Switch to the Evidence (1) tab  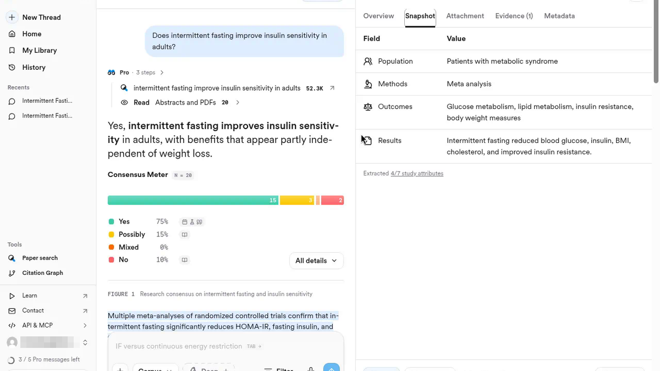(514, 16)
